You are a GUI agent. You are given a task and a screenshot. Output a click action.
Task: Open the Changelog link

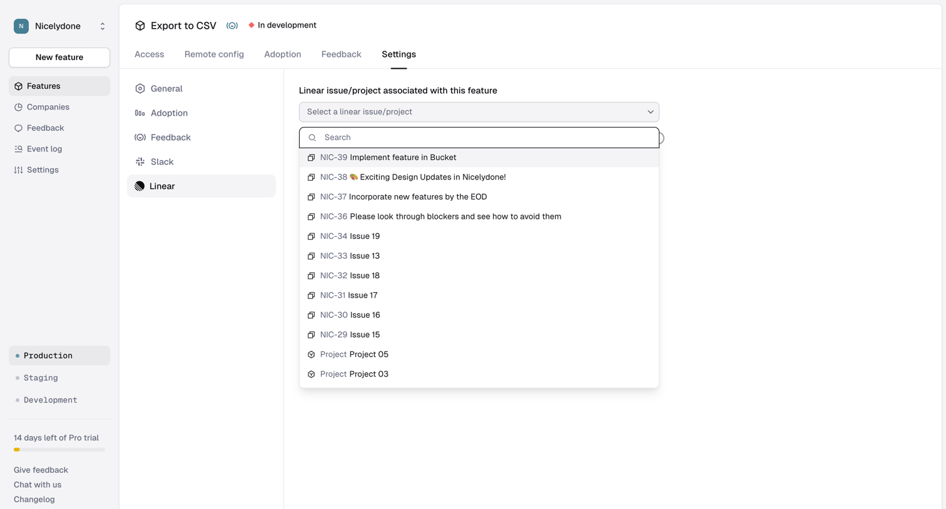34,500
